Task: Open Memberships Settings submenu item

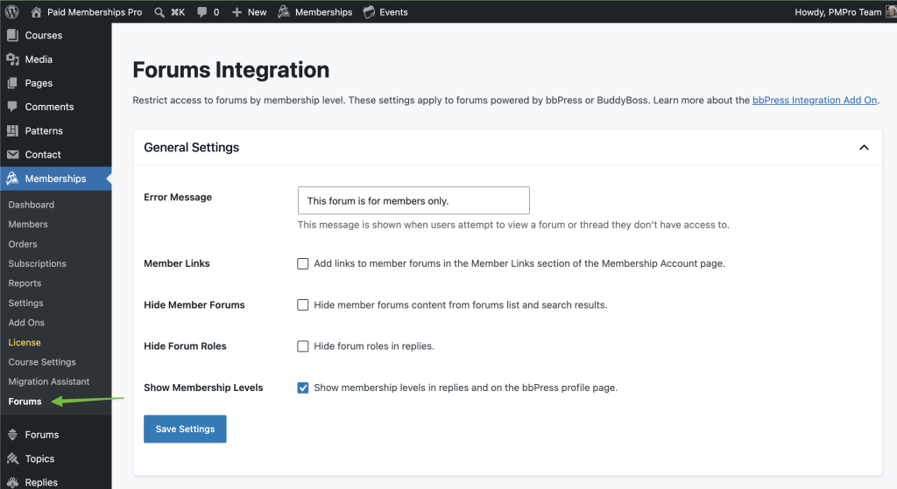Action: (x=25, y=304)
